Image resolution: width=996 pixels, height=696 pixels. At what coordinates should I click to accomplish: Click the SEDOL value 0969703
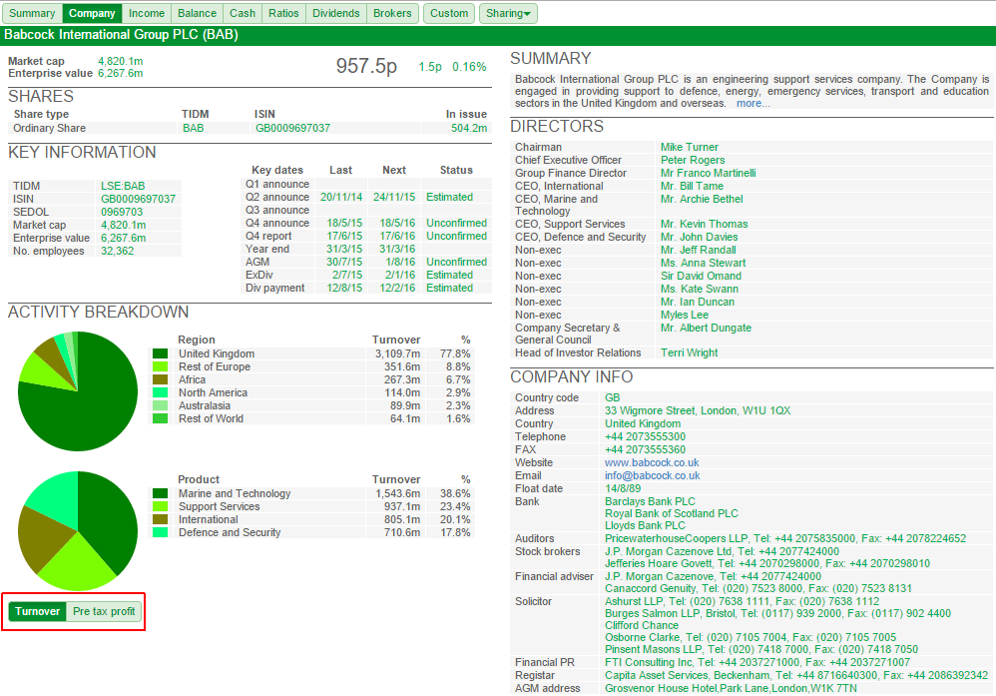[x=122, y=213]
